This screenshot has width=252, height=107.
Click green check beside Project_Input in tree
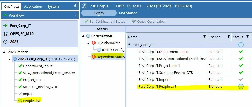tap(20, 80)
